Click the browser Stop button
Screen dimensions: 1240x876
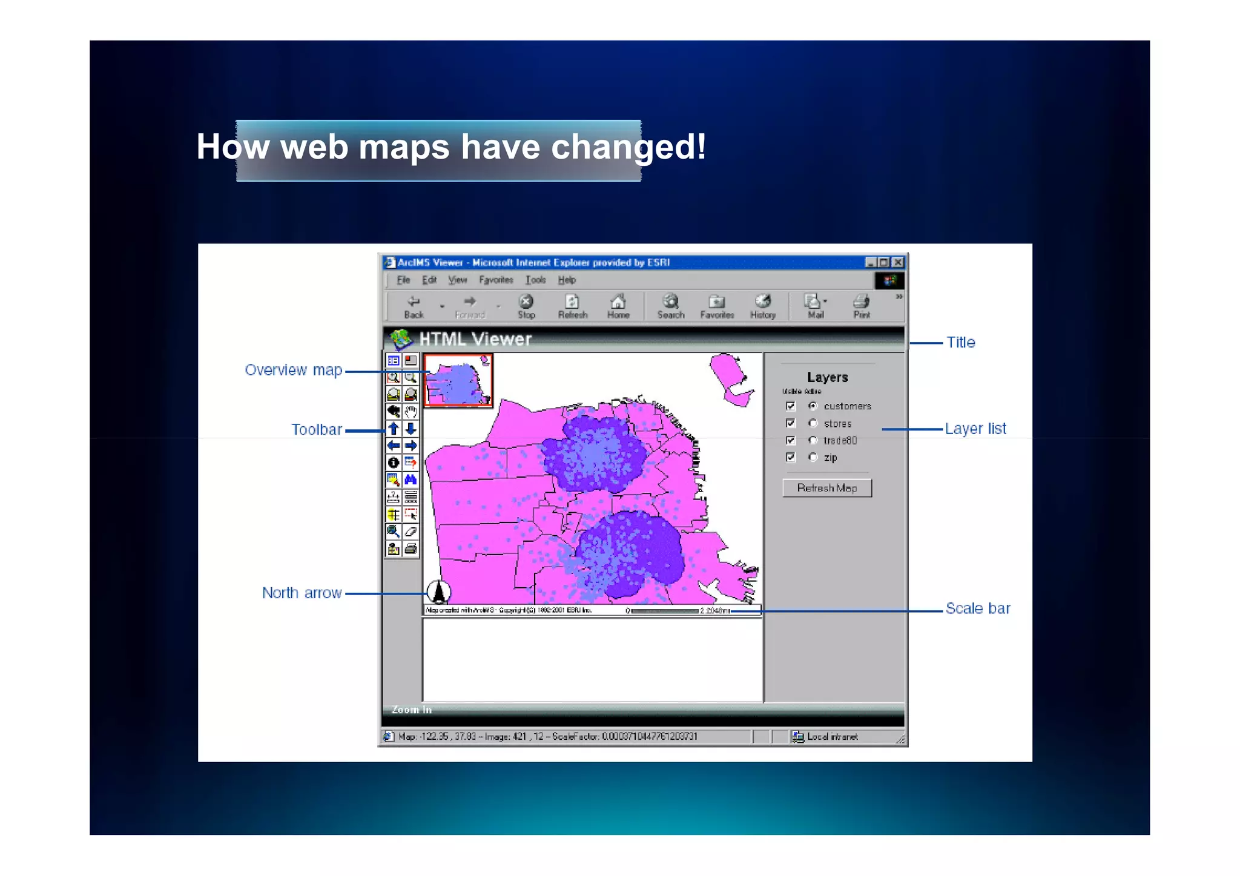click(526, 307)
